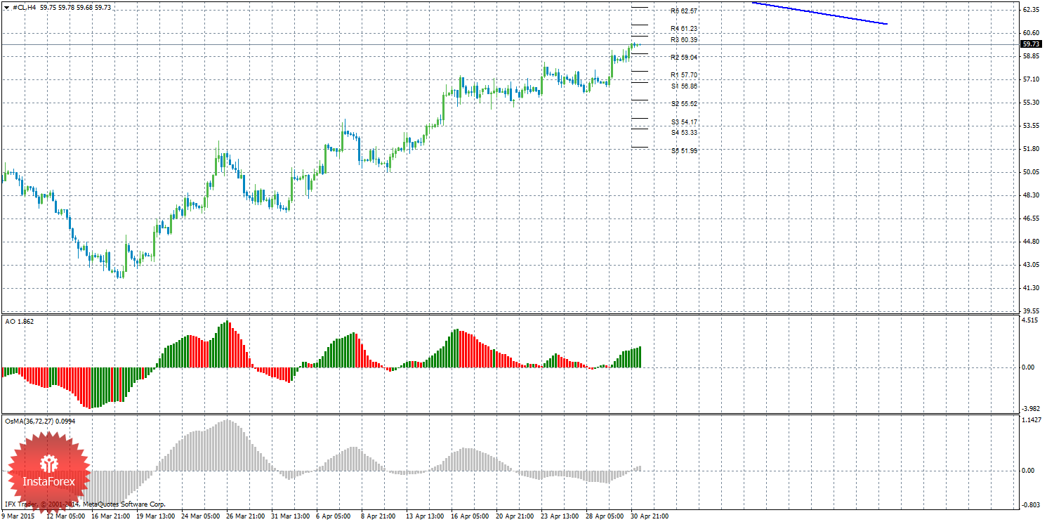Click the 50.05 price axis value

pos(1032,172)
